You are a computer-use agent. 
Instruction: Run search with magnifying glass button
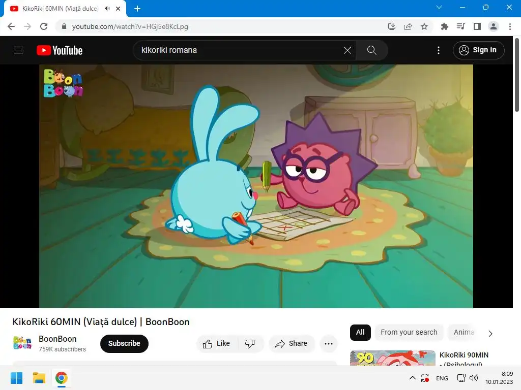coord(371,50)
